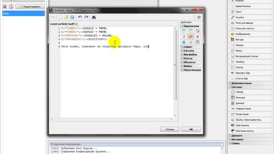Select the Трей иконка component

tap(250, 125)
